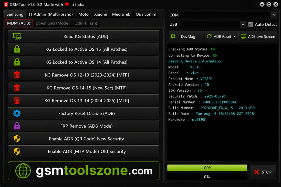
Task: Select the Qualcomm tab
Action: 146,14
